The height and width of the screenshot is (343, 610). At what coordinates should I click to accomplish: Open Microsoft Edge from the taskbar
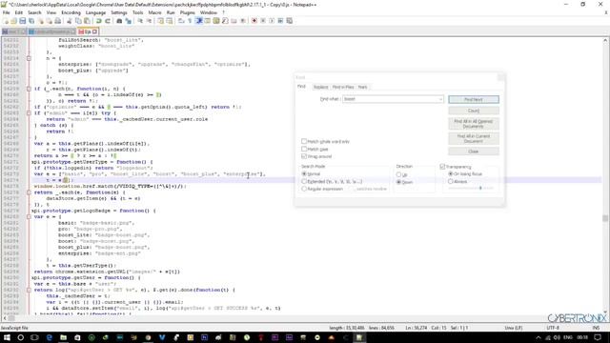pos(49,337)
